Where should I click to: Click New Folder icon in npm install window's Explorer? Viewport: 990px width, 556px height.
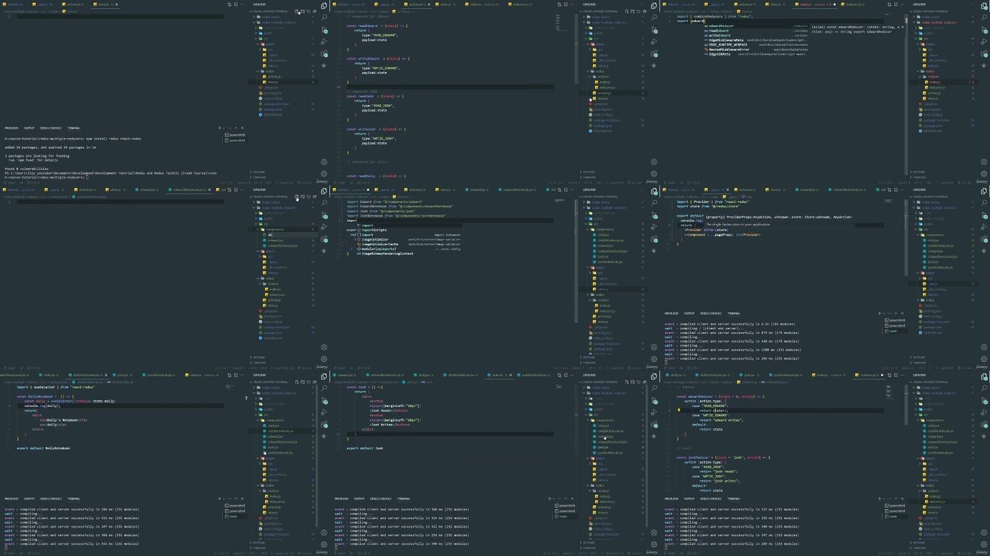[303, 11]
